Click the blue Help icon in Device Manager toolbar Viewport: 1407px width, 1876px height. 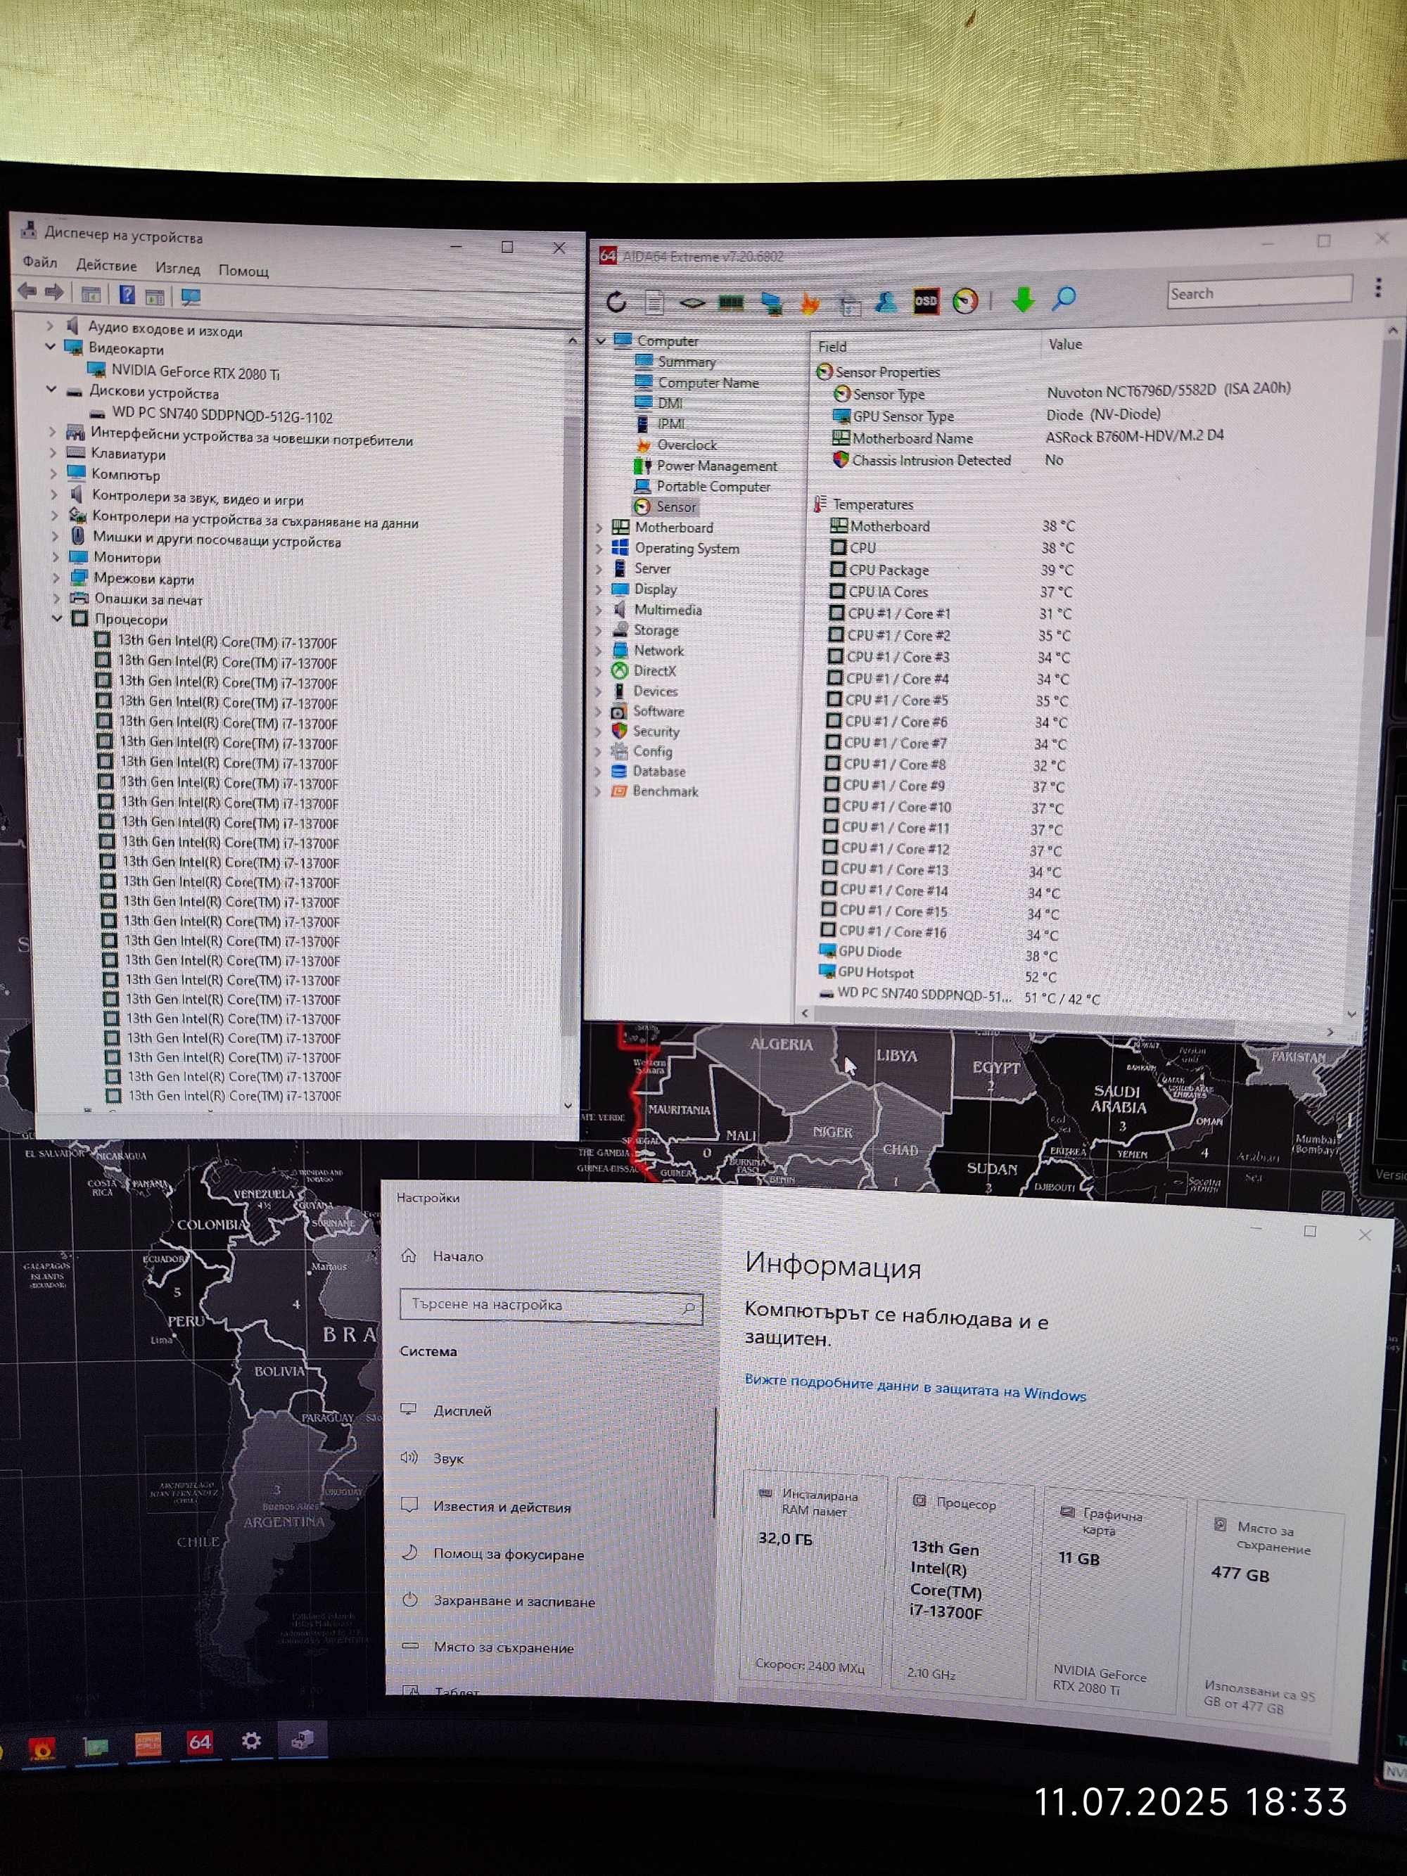coord(127,295)
